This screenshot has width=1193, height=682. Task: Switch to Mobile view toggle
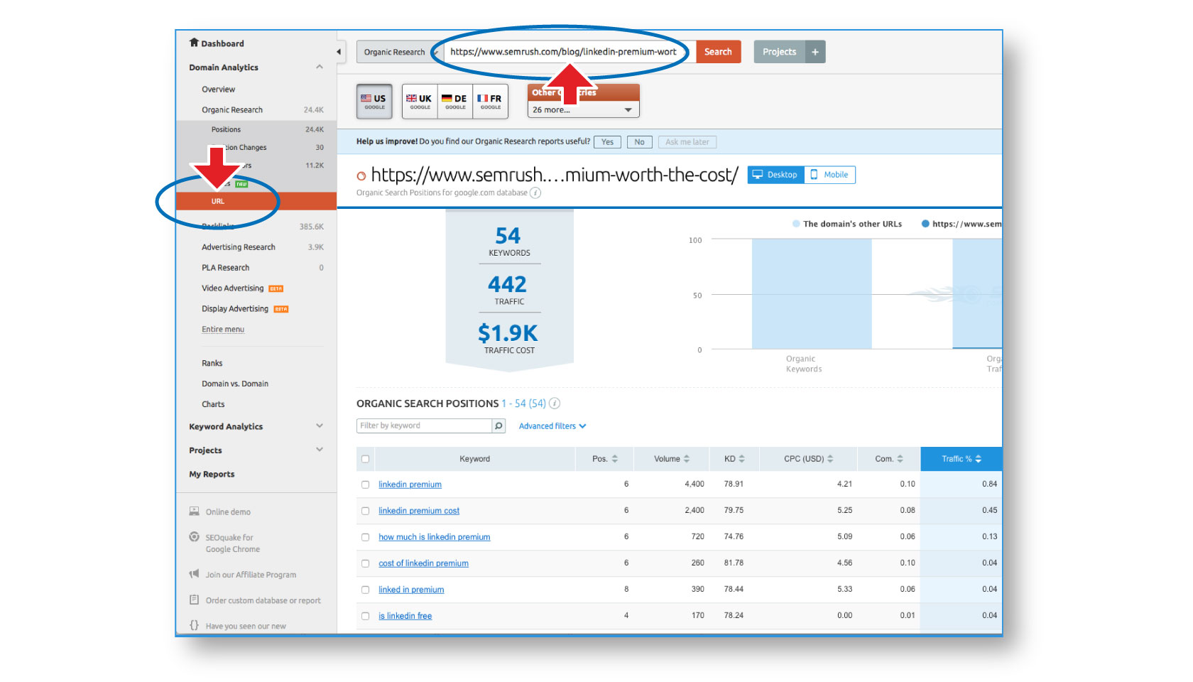coord(829,175)
